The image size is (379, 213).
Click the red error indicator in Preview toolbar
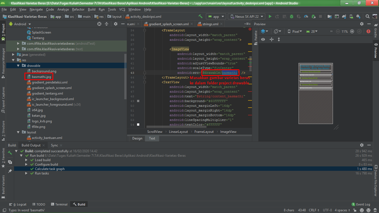pyautogui.click(x=368, y=31)
